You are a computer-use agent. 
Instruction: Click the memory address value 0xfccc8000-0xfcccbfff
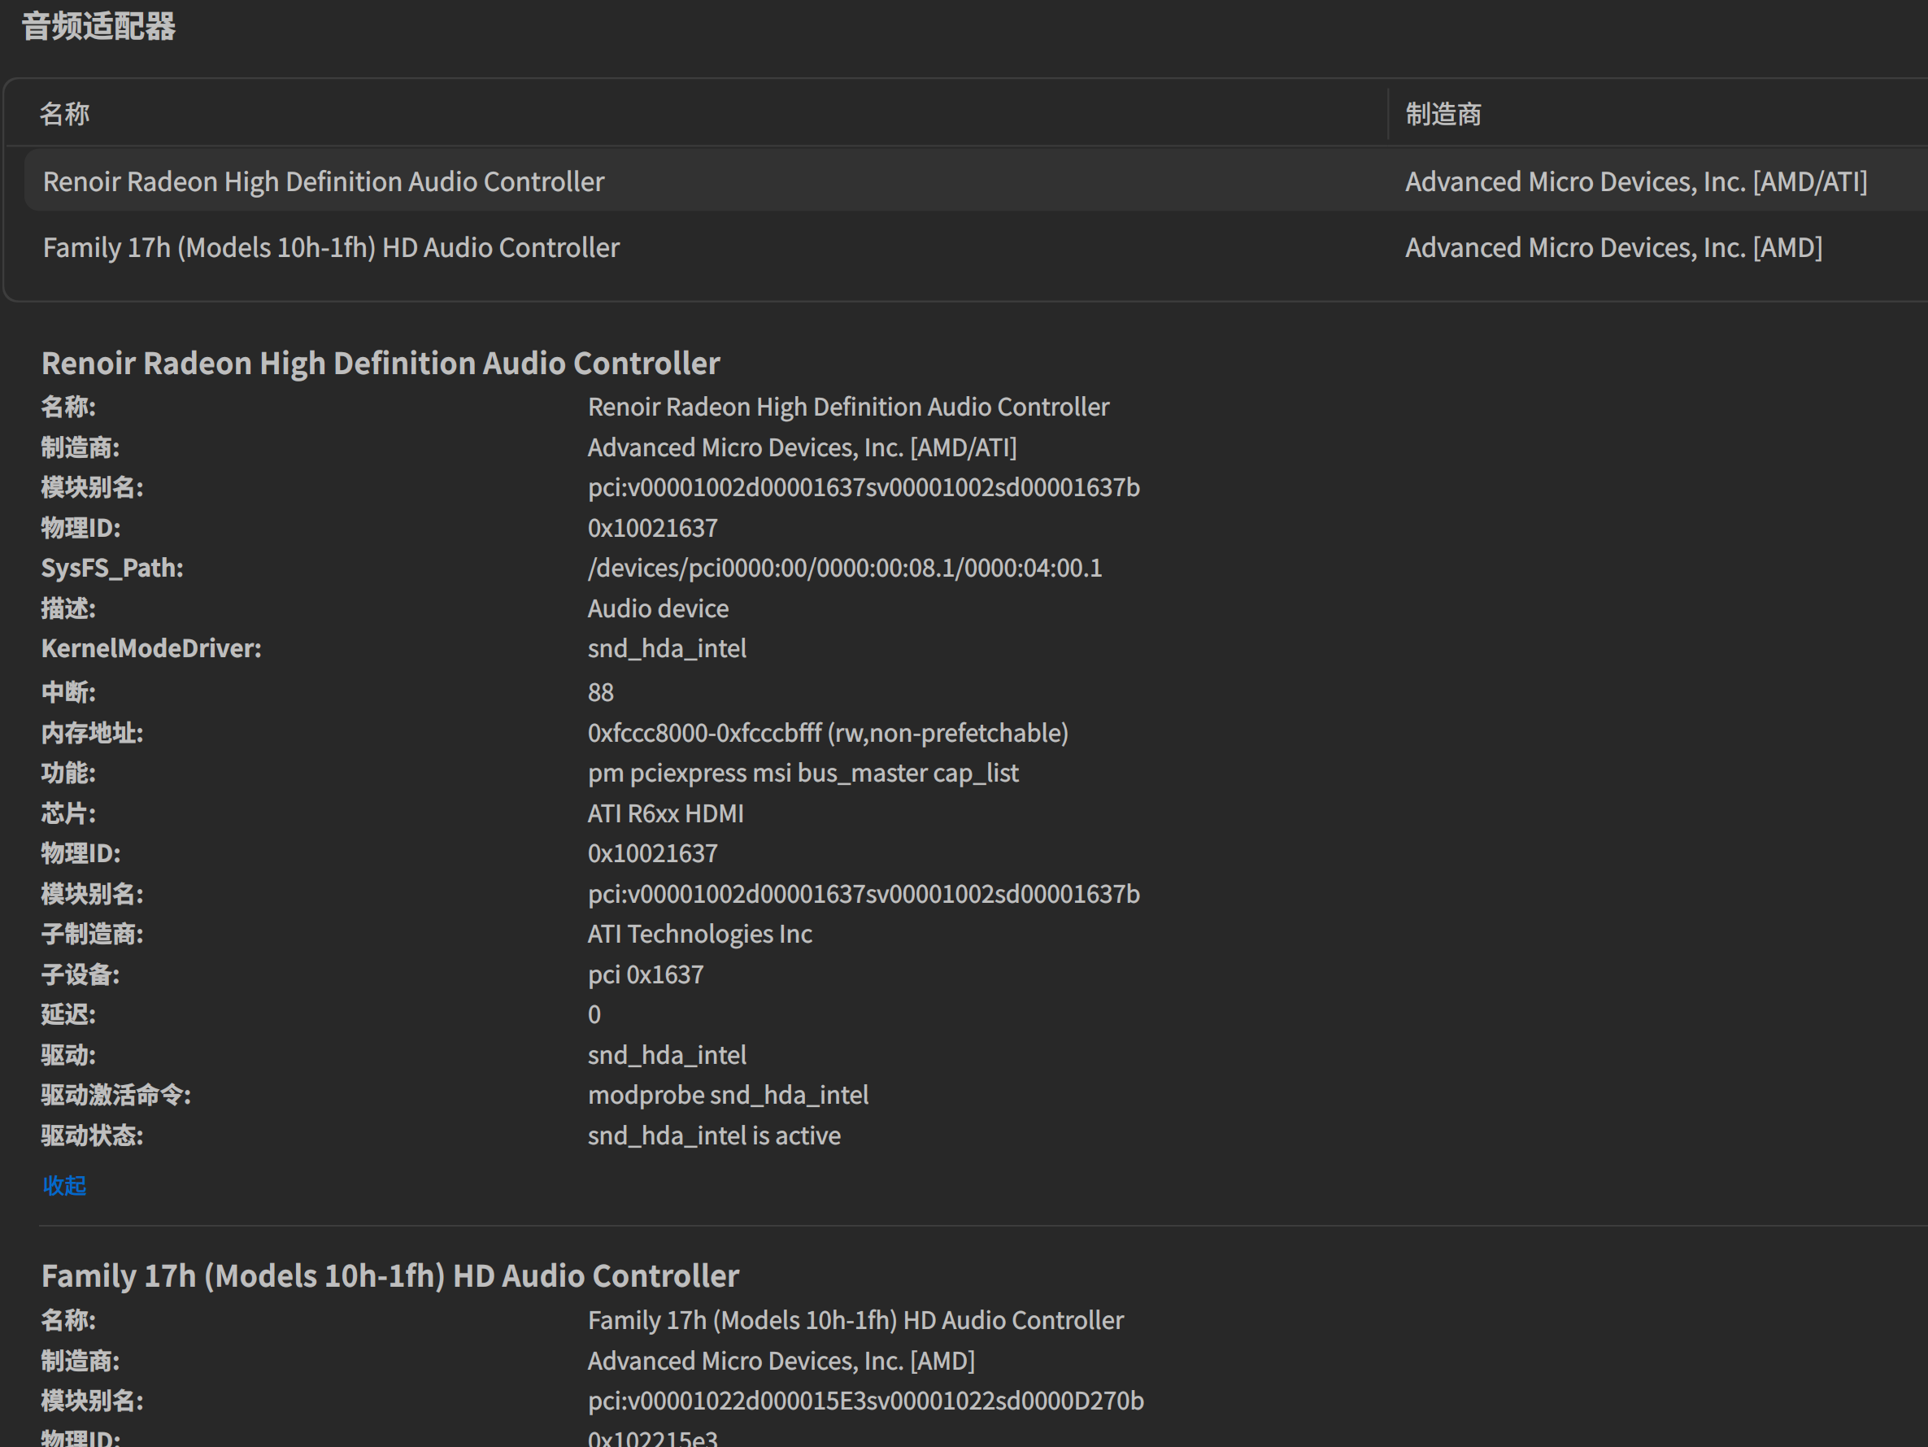(827, 732)
